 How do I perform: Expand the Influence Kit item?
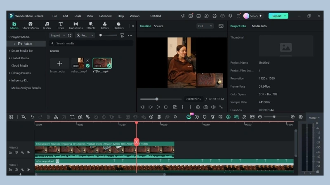pyautogui.click(x=9, y=80)
